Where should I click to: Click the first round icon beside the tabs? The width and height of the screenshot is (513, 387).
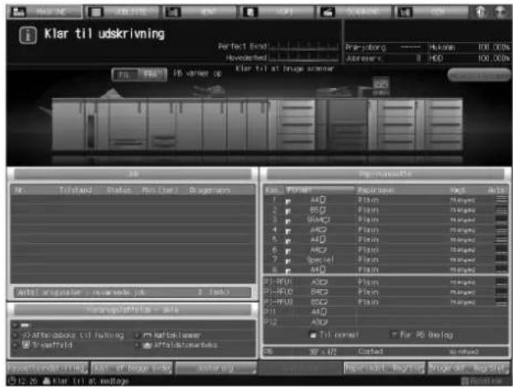[481, 12]
